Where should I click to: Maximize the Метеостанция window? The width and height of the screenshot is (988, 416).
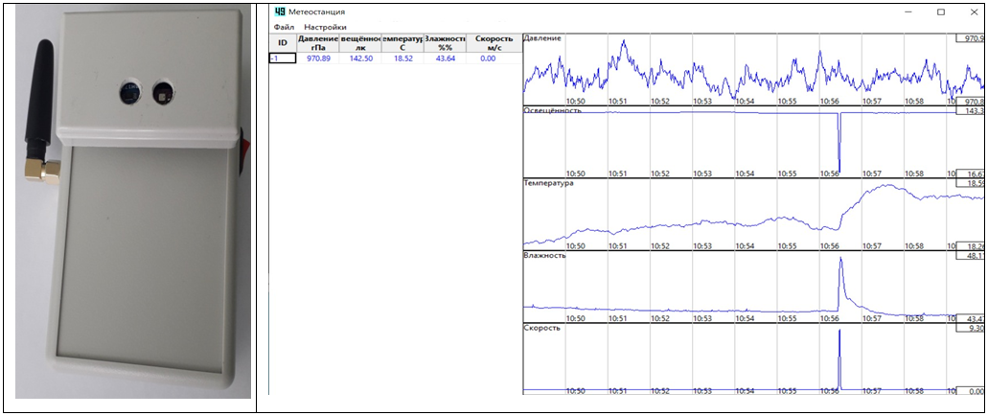[x=941, y=12]
